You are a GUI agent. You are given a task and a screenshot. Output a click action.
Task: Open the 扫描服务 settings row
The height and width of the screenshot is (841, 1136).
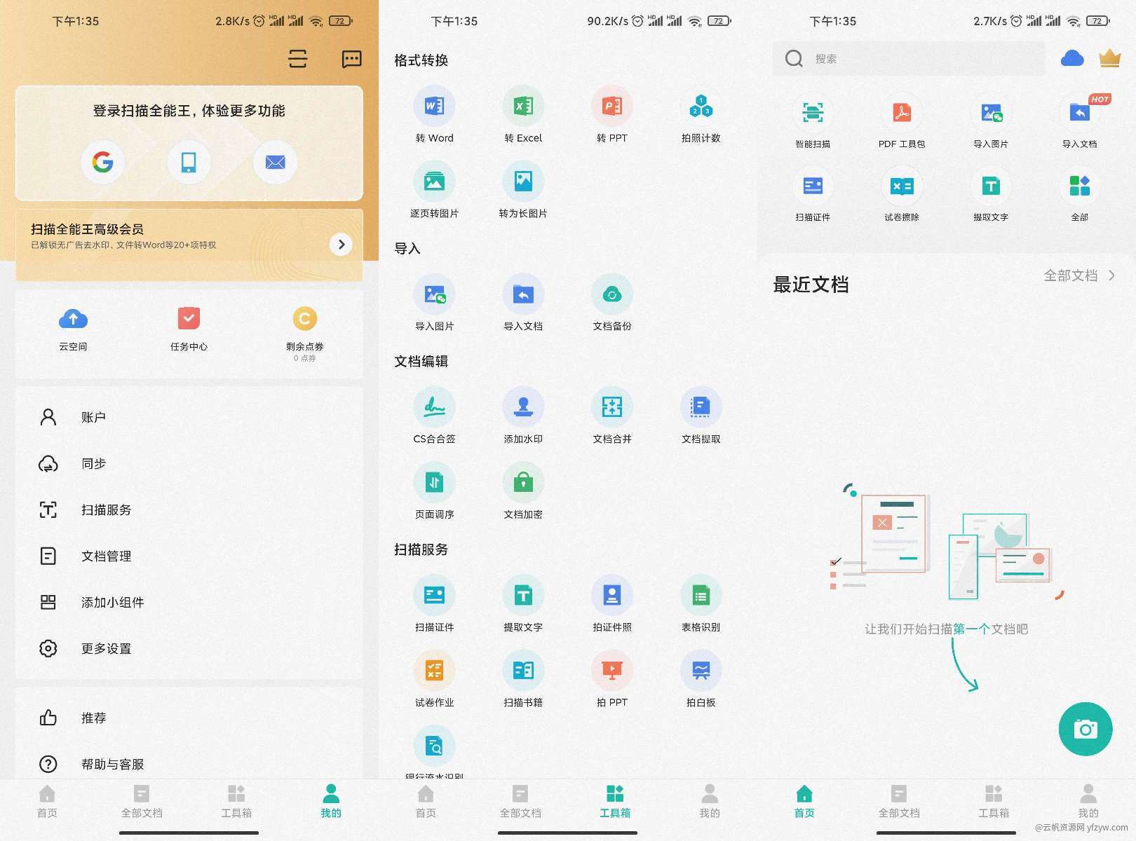point(189,510)
